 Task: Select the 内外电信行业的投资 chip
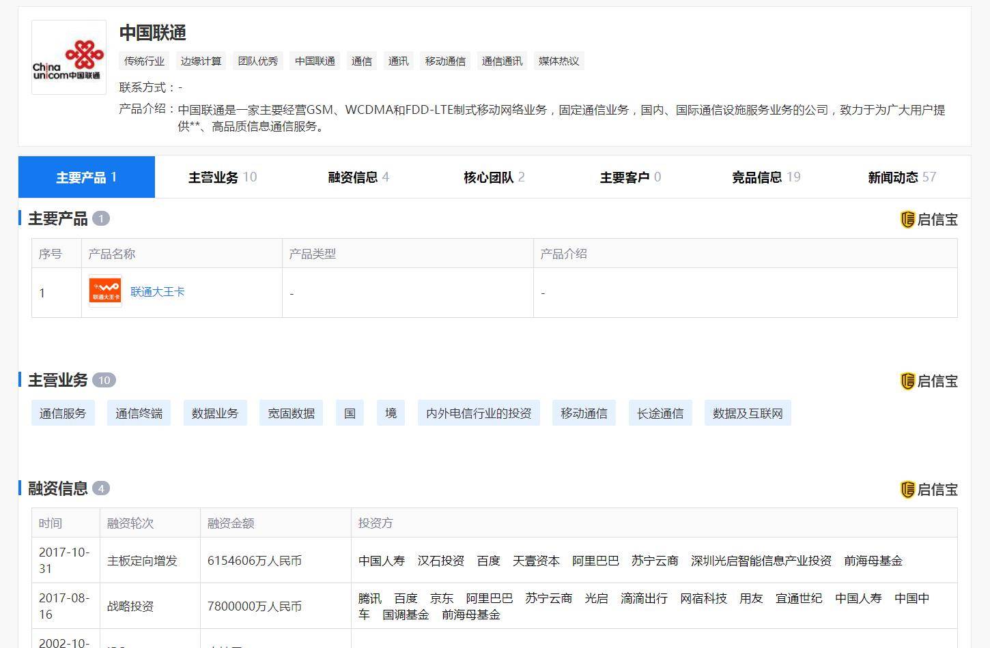tap(479, 413)
